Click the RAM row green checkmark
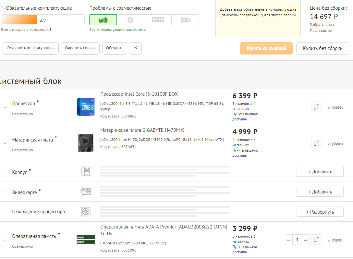The height and width of the screenshot is (259, 353). tap(5, 240)
